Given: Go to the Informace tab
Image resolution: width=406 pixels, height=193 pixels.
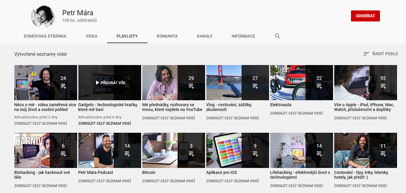Looking at the screenshot, I should tap(243, 36).
